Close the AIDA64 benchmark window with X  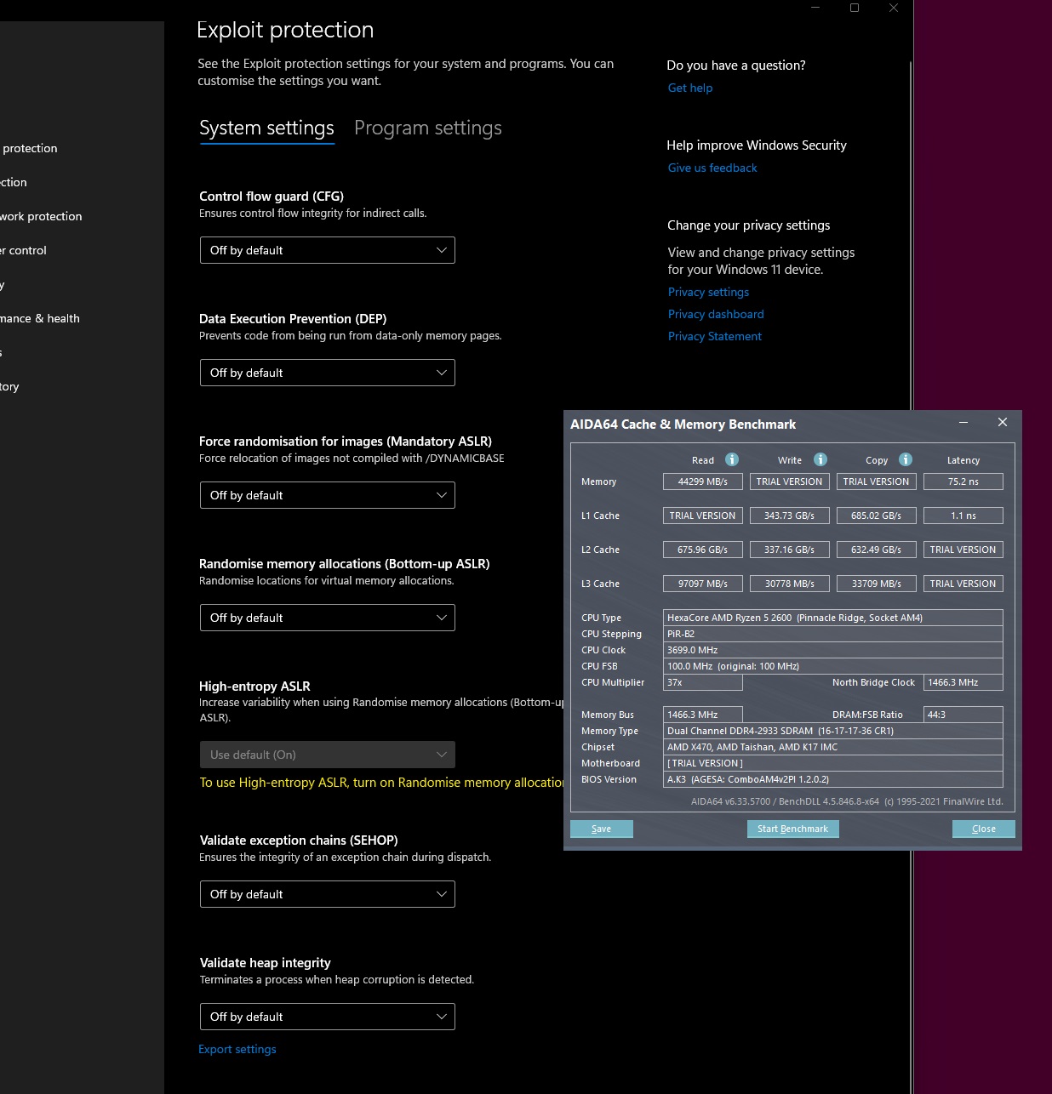click(1003, 423)
